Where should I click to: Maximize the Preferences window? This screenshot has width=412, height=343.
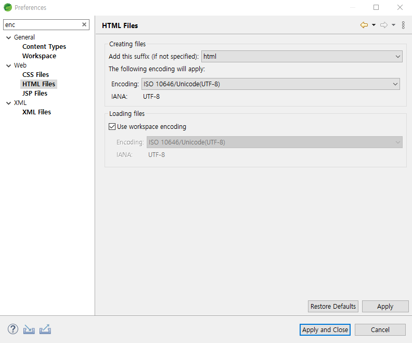click(x=376, y=7)
